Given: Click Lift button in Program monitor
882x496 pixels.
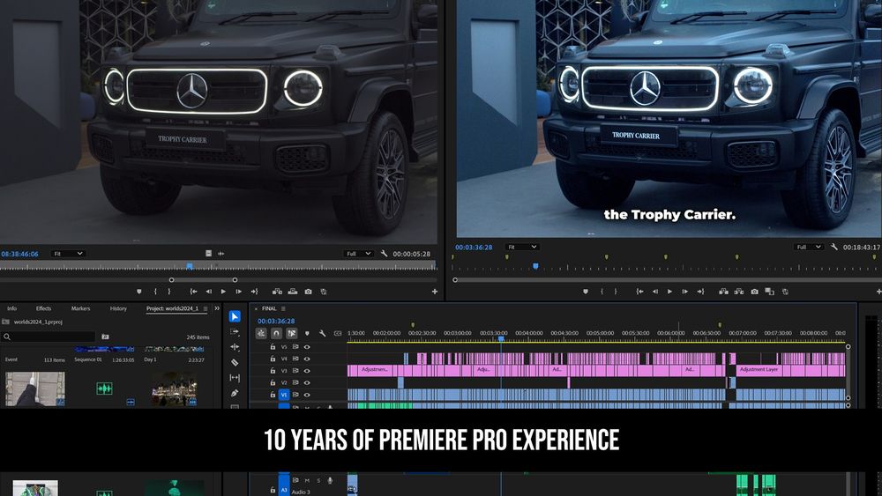Looking at the screenshot, I should [723, 292].
